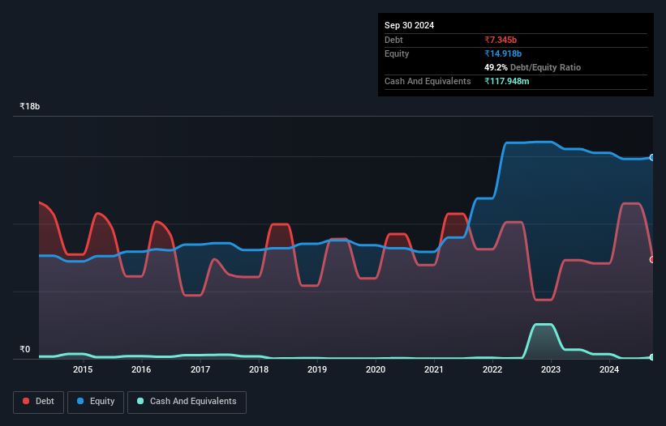
Task: Select the blue Equity endpoint marker
Action: coord(652,158)
